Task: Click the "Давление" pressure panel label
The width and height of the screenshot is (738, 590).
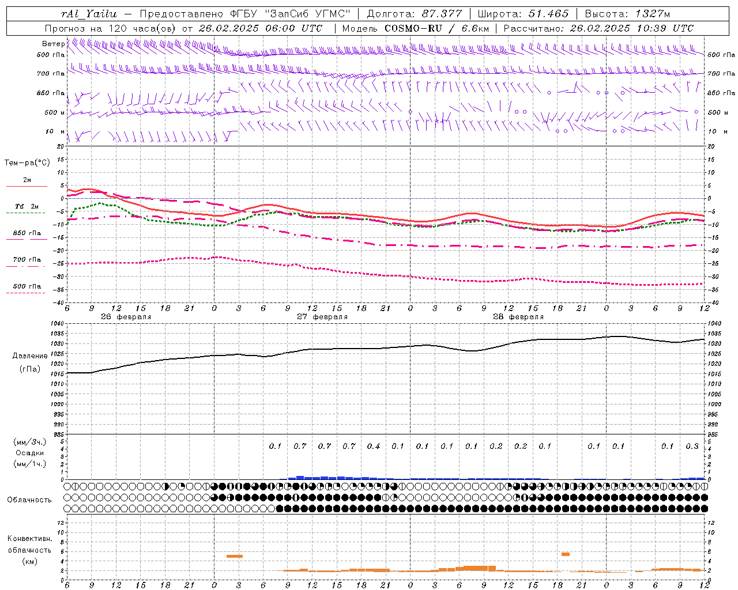Action: (30, 355)
